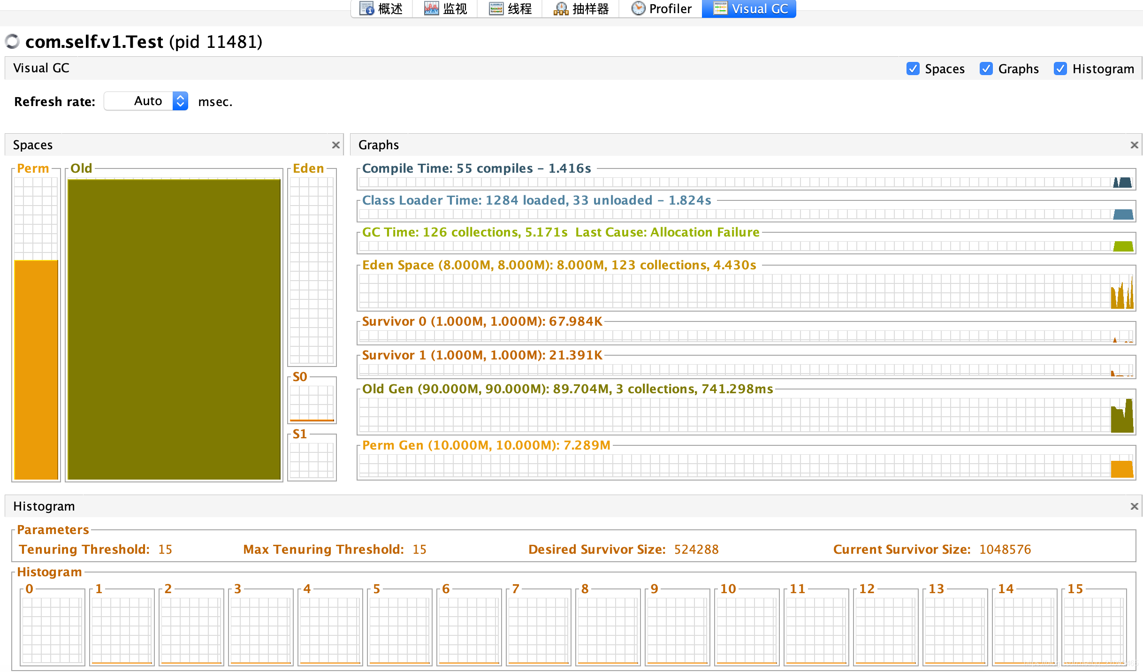Close the Histogram panel with X
The width and height of the screenshot is (1143, 672).
(x=1134, y=506)
